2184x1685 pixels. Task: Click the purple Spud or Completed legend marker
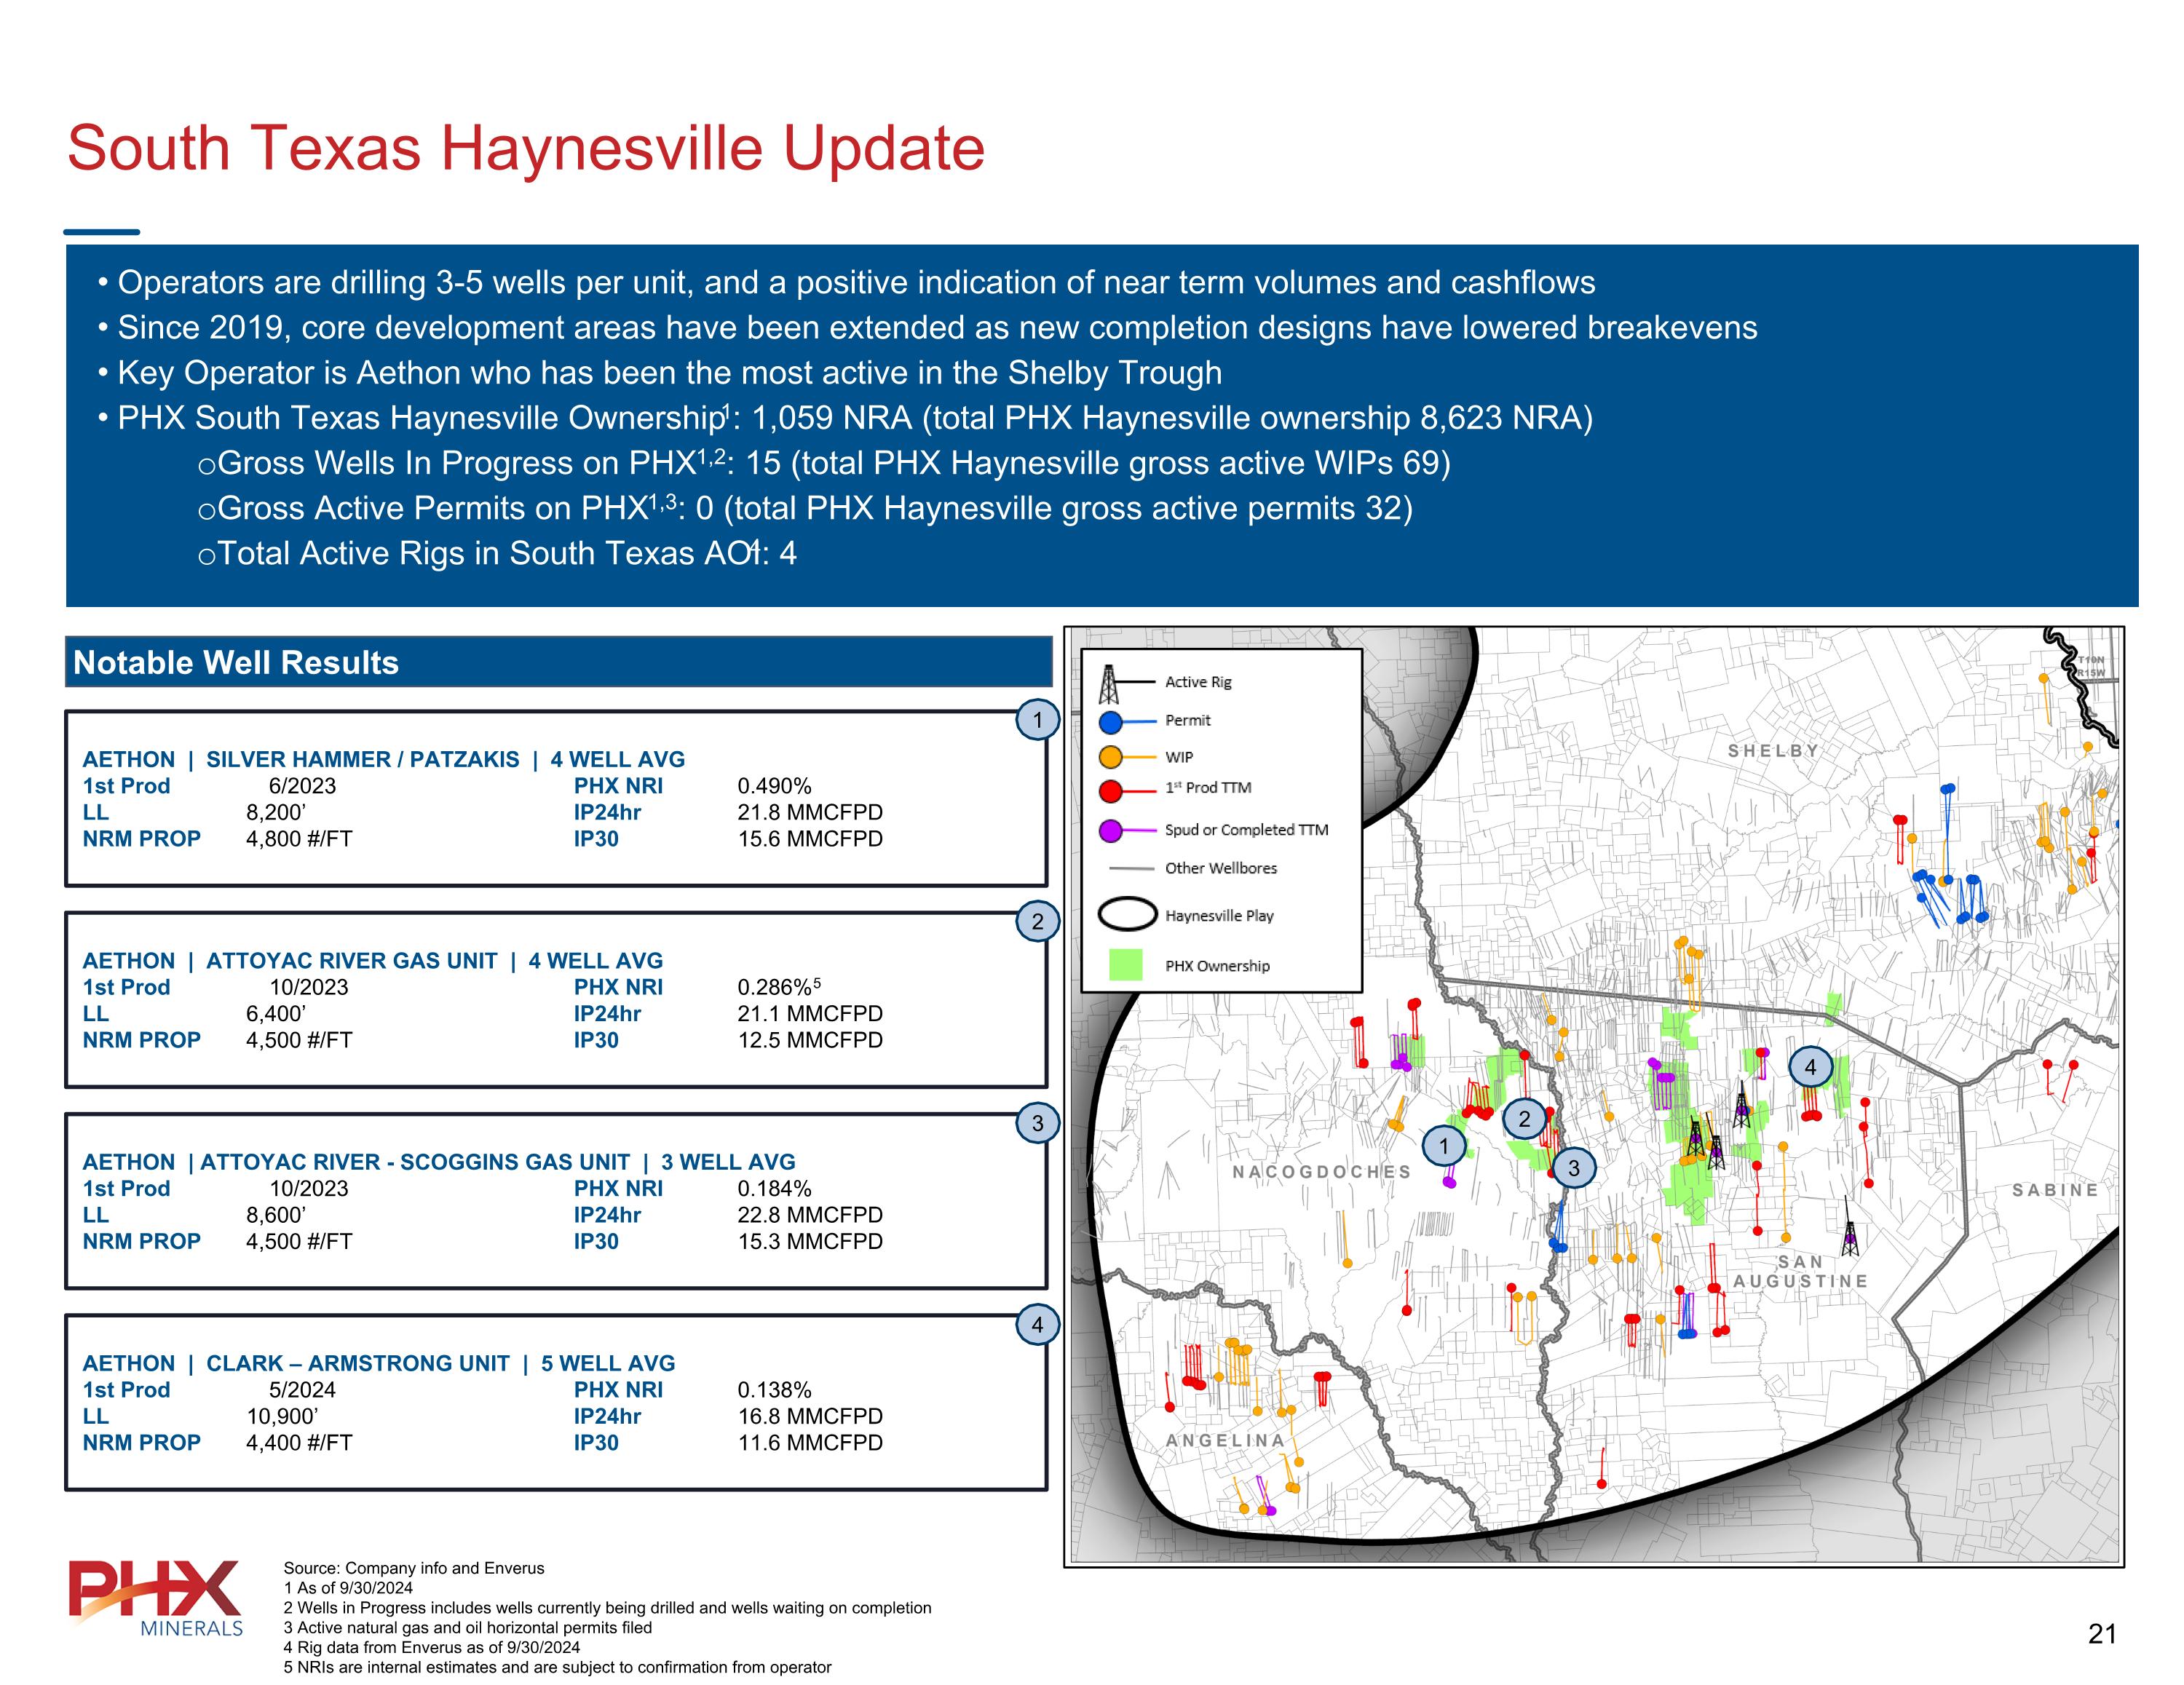[1110, 831]
